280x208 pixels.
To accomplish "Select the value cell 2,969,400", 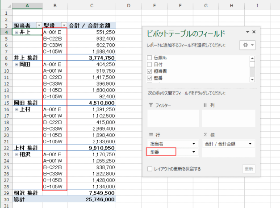I will coord(92,129).
